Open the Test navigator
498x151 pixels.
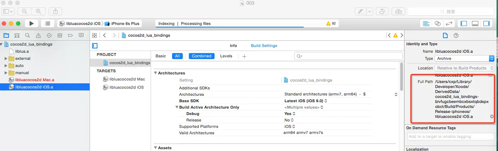(49, 36)
